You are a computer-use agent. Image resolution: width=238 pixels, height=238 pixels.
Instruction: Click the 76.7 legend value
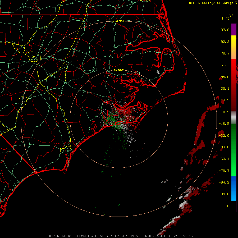click(x=225, y=53)
